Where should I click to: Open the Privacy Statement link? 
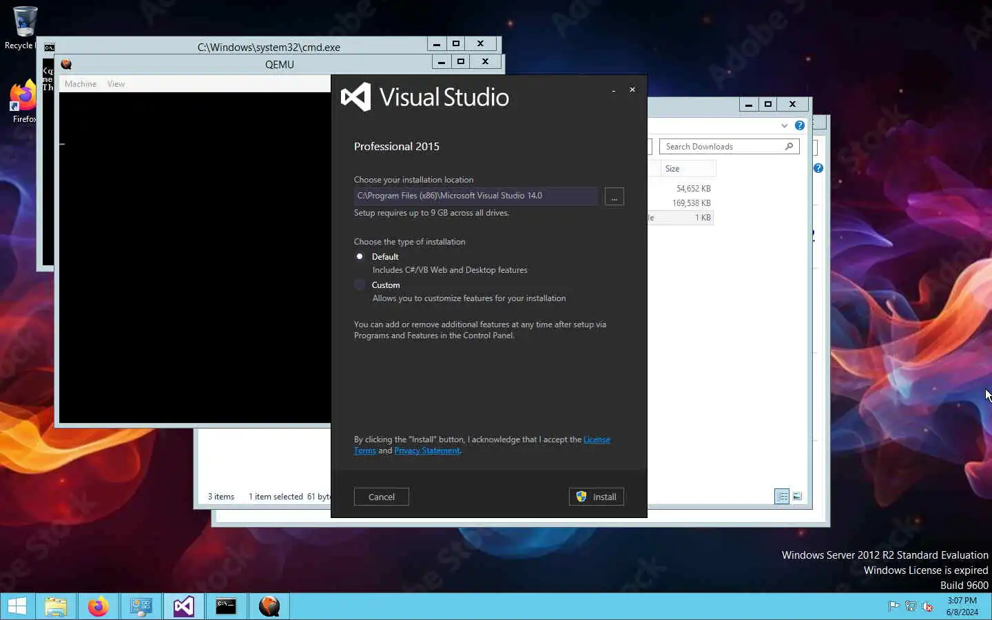point(427,451)
